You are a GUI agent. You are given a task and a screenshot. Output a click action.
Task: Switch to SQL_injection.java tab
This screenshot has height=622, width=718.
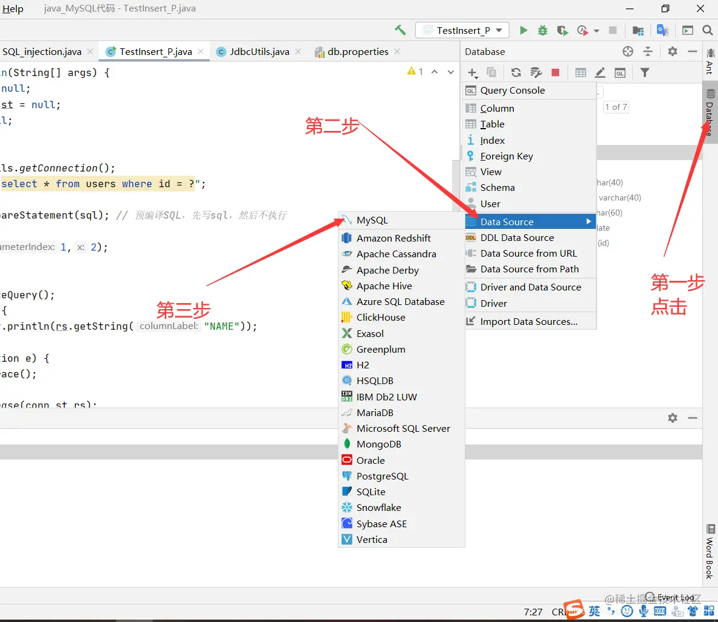click(42, 52)
